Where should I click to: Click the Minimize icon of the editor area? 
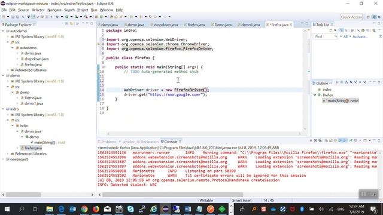[x=302, y=24]
